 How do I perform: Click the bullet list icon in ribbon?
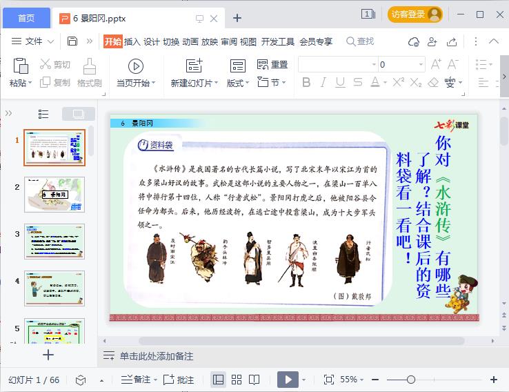point(481,64)
